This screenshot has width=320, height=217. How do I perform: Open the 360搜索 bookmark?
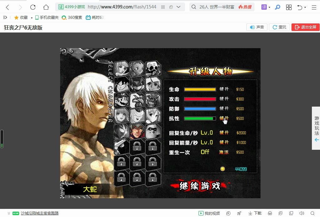tap(72, 18)
